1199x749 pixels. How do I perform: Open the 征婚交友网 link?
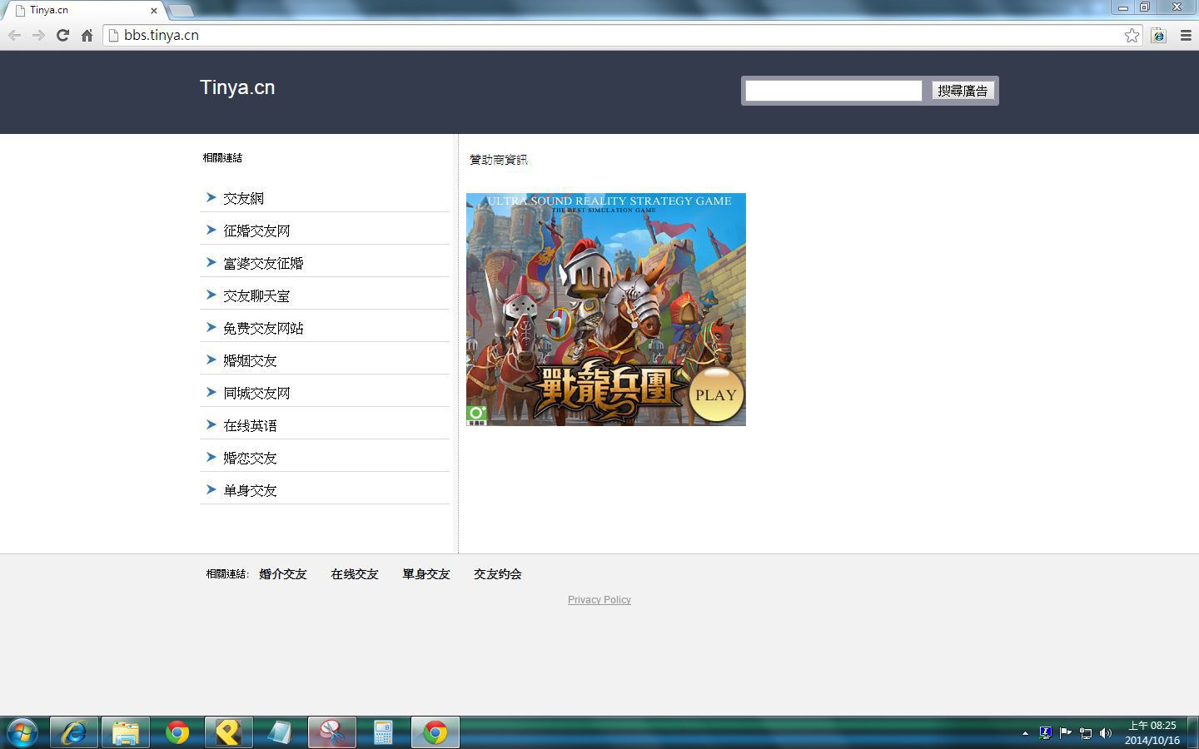click(x=256, y=231)
